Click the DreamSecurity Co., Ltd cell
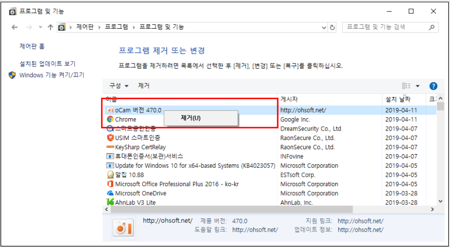Screen dimensions: 450x247 coord(310,129)
